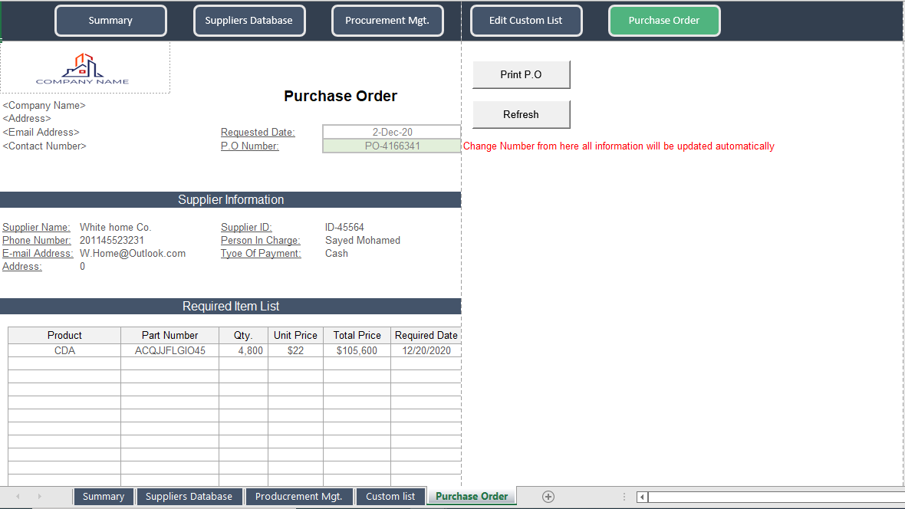Image resolution: width=905 pixels, height=509 pixels.
Task: Select the CDA product cell in item list
Action: [x=64, y=350]
